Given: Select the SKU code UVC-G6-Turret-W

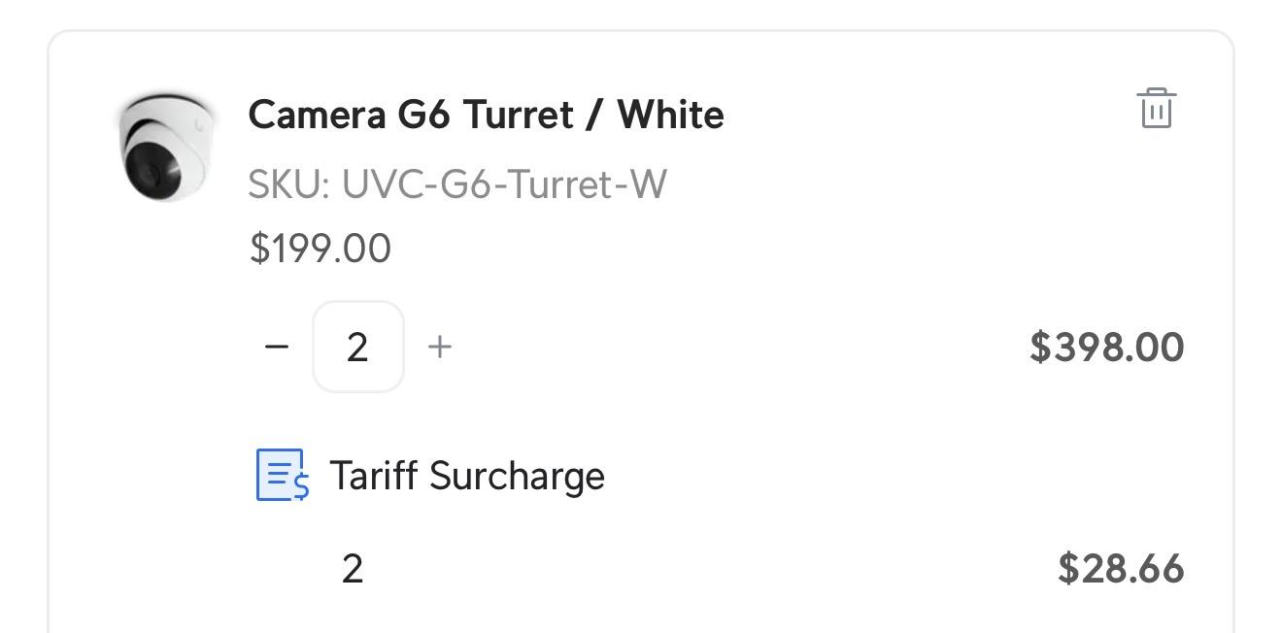Looking at the screenshot, I should 504,183.
